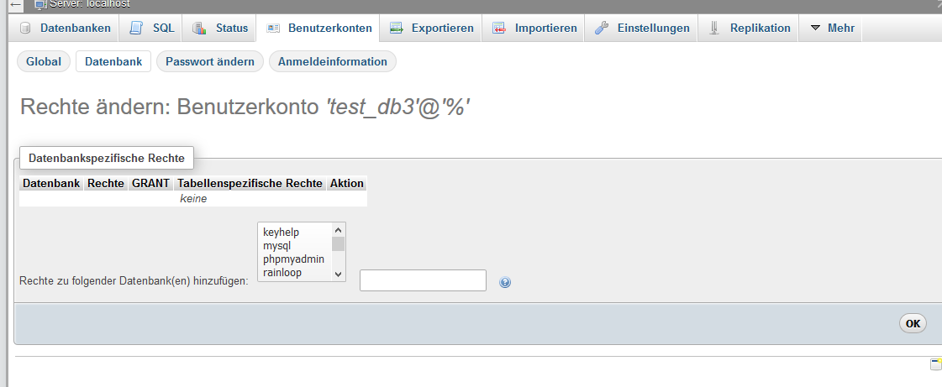Click the blue help question-mark icon
The height and width of the screenshot is (387, 942).
pos(505,283)
